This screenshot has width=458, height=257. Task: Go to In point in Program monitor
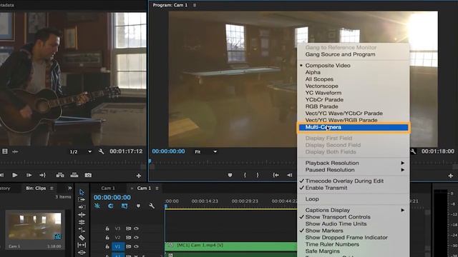[276, 175]
